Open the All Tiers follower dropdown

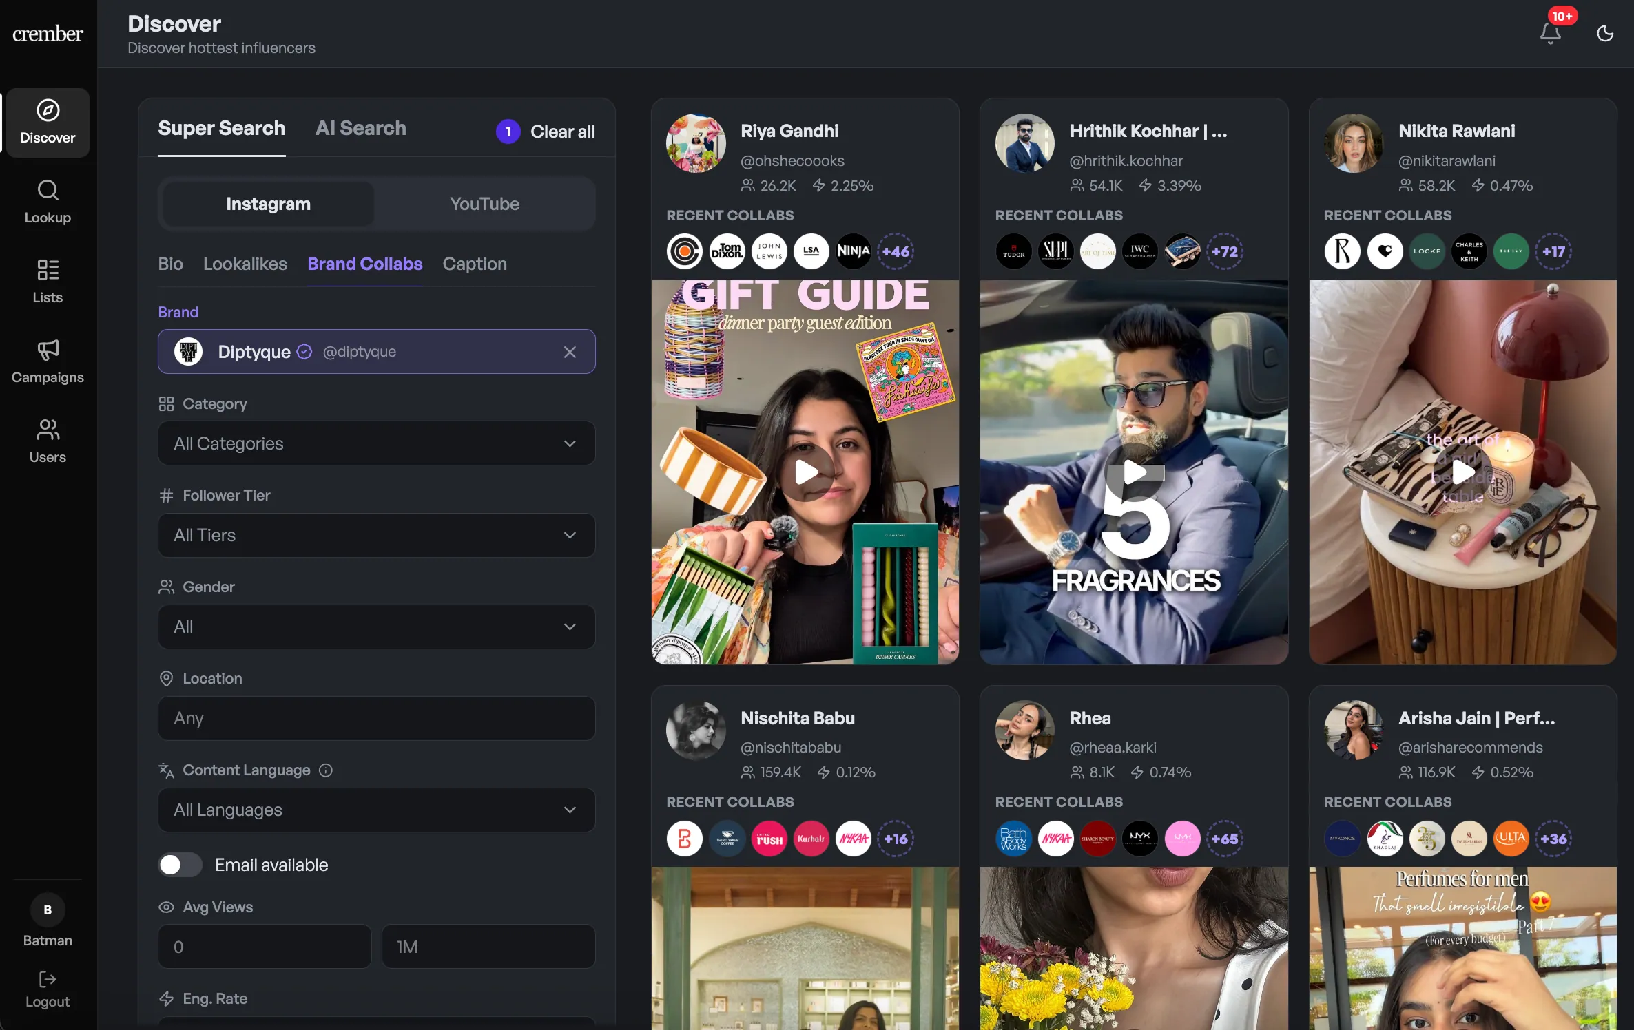coord(376,535)
